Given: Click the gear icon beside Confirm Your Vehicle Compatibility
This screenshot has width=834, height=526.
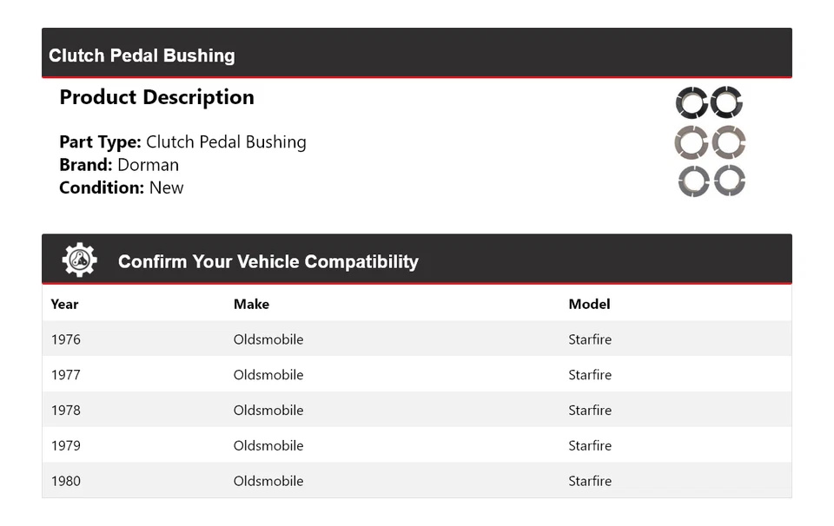Looking at the screenshot, I should click(x=79, y=260).
